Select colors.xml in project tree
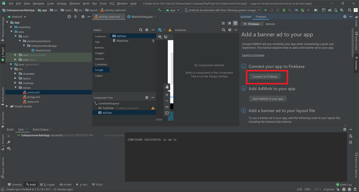The image size is (359, 192). pos(48,92)
